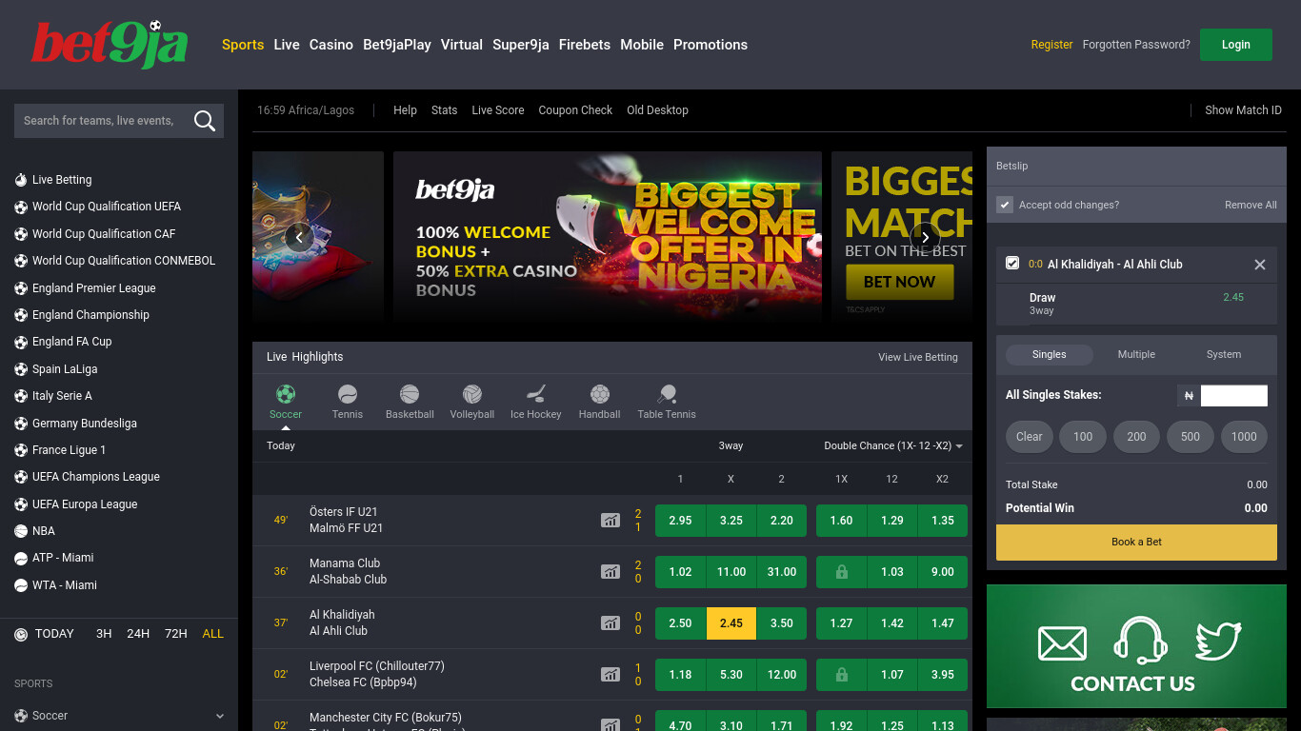The width and height of the screenshot is (1301, 731).
Task: Click the search magnifier icon
Action: coord(204,121)
